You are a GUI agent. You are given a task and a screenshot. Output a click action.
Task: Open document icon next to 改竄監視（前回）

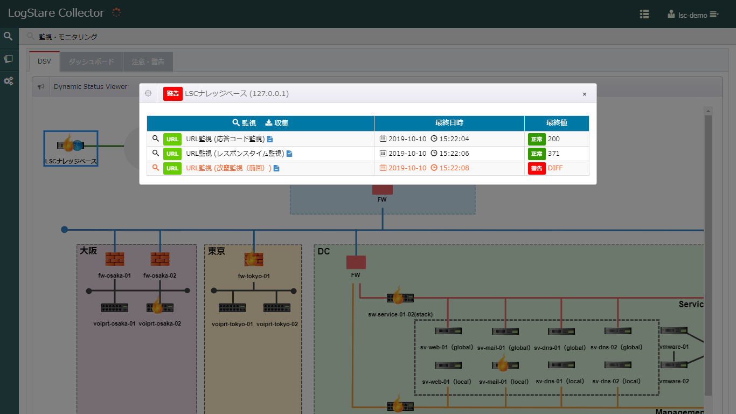[x=276, y=168]
